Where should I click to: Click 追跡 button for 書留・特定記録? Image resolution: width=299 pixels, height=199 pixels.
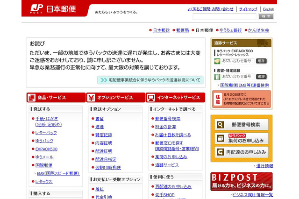(x=261, y=77)
